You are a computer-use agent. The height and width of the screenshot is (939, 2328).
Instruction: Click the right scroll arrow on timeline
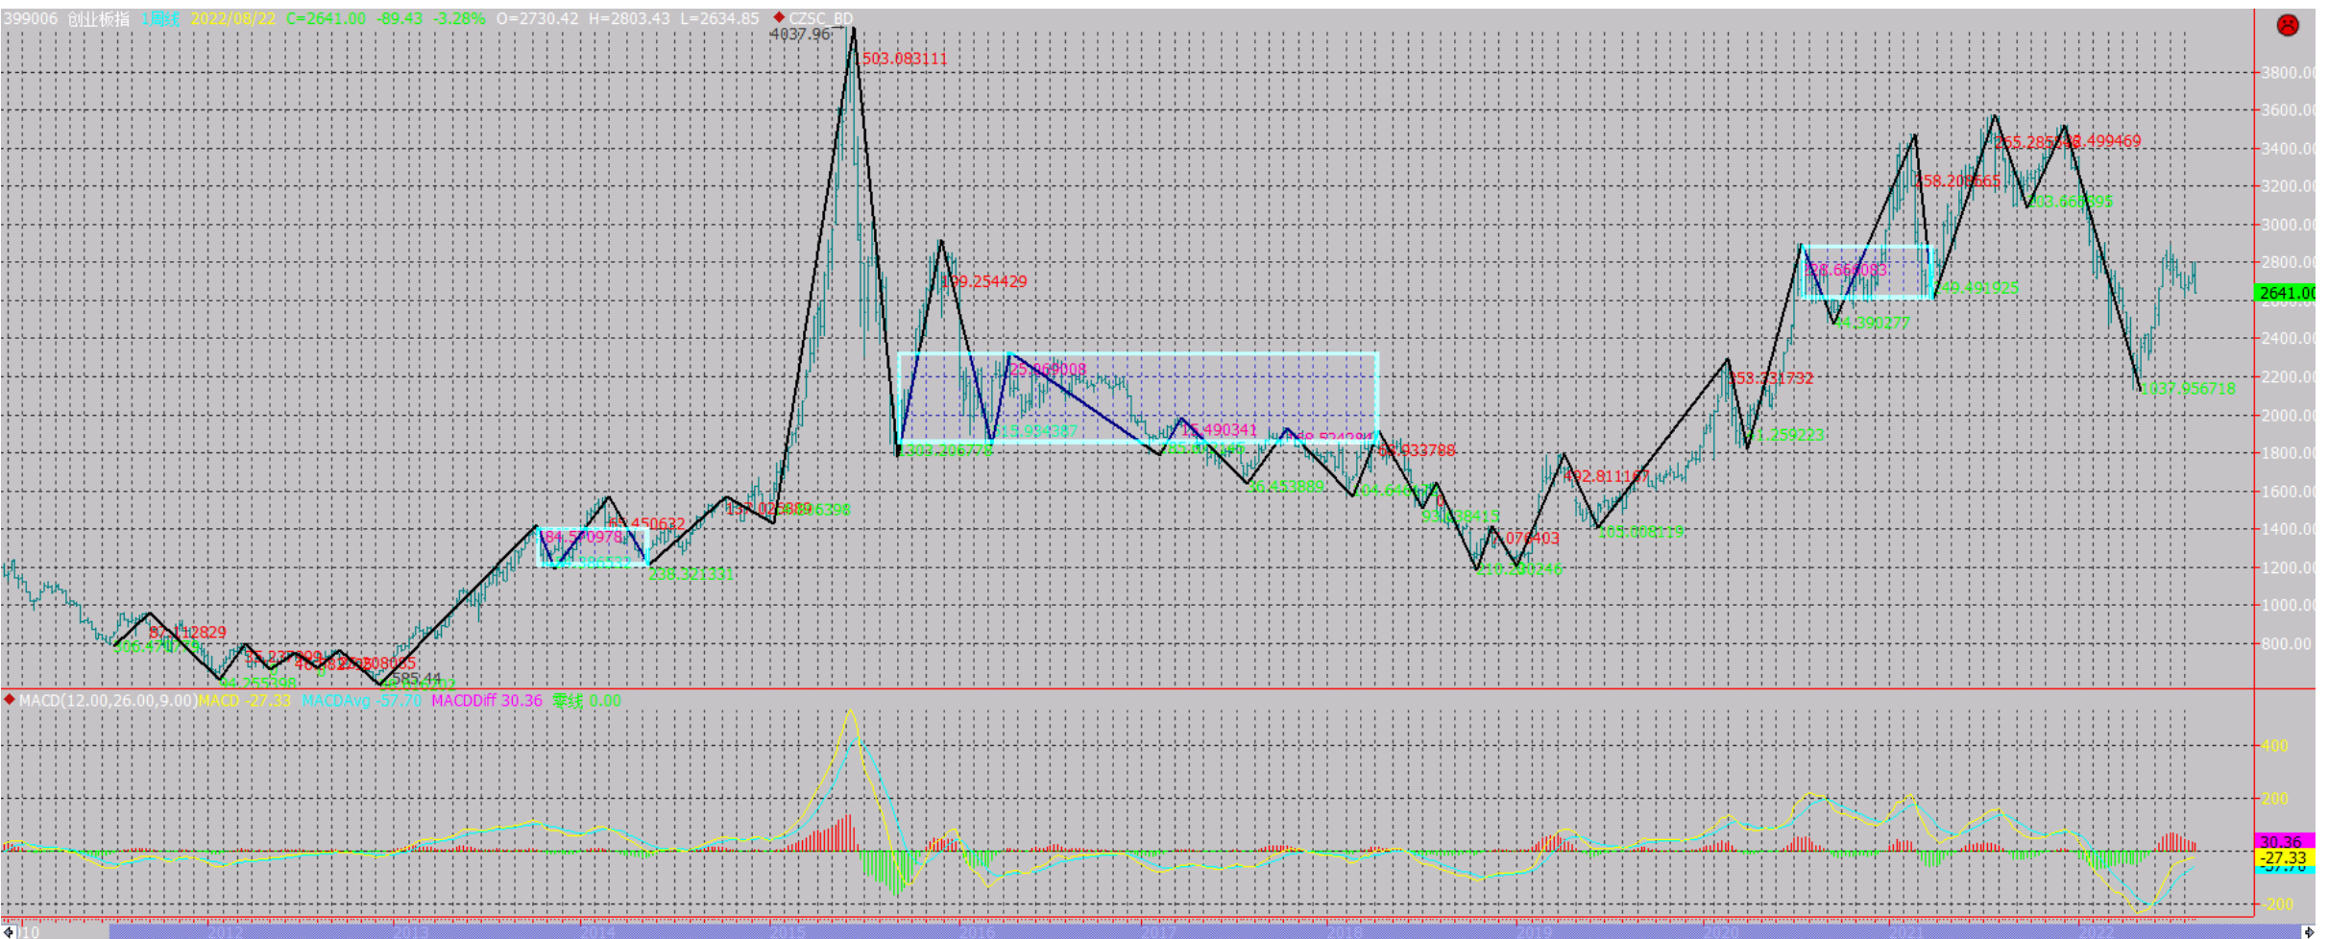point(2309,931)
